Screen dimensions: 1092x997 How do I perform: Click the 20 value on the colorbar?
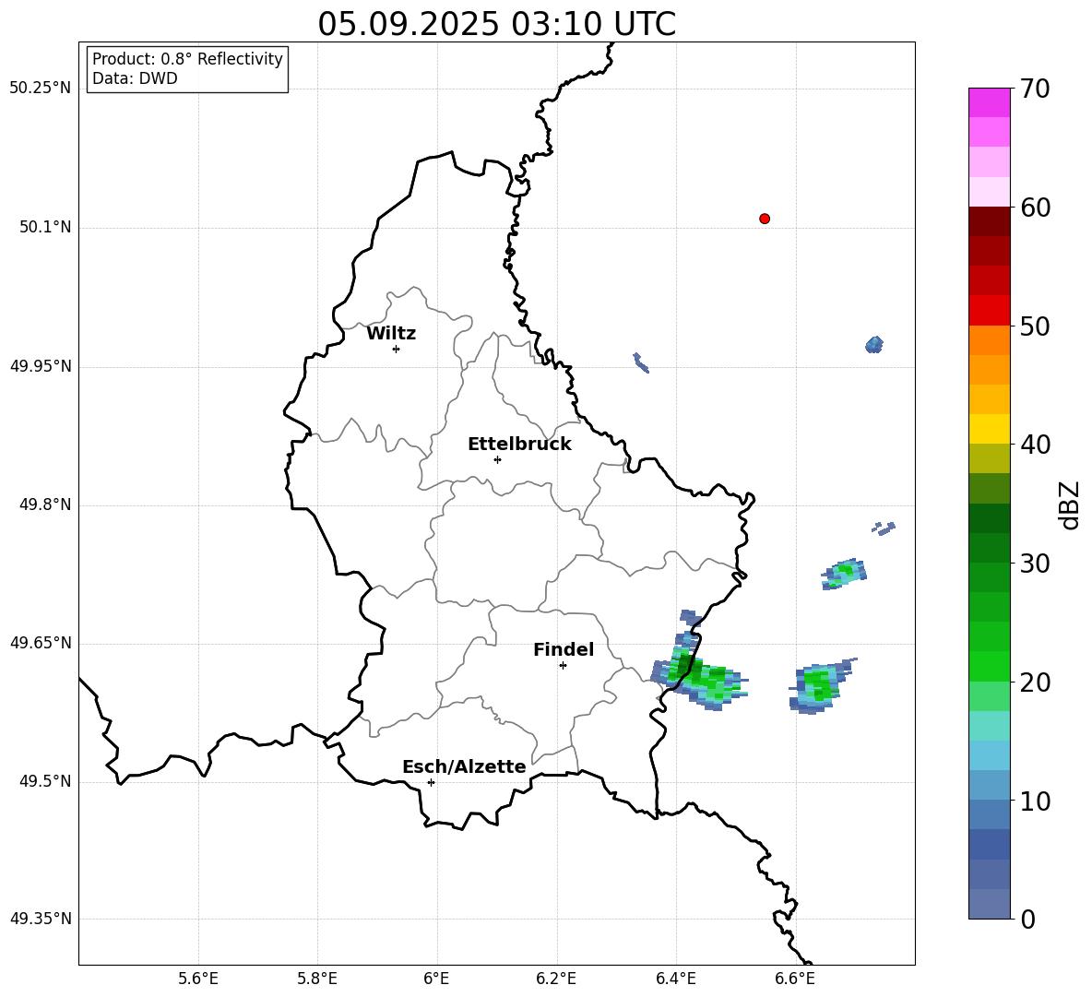[1035, 682]
